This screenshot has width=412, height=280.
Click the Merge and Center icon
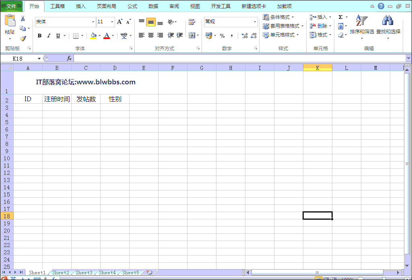point(192,35)
